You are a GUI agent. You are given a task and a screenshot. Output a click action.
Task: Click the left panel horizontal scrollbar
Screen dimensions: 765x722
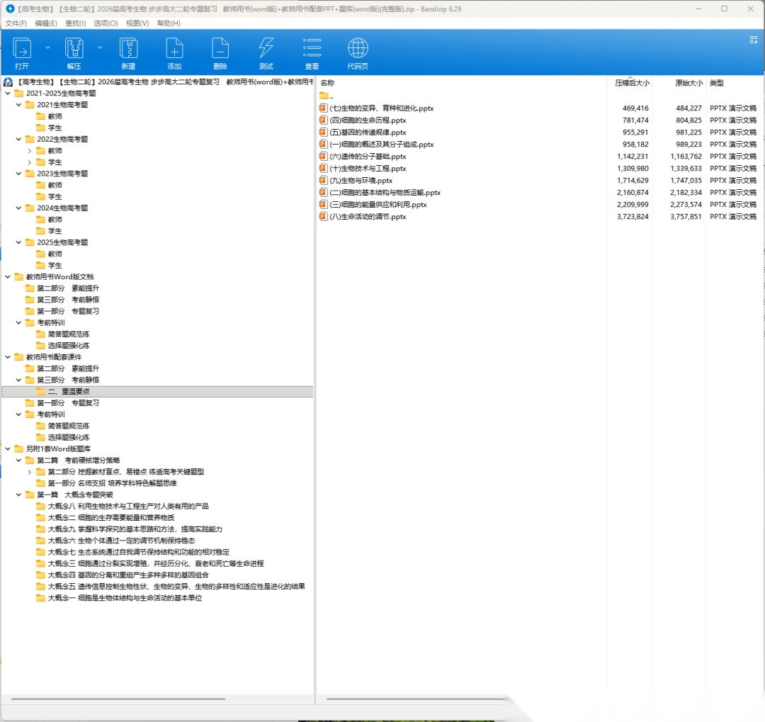click(x=157, y=700)
